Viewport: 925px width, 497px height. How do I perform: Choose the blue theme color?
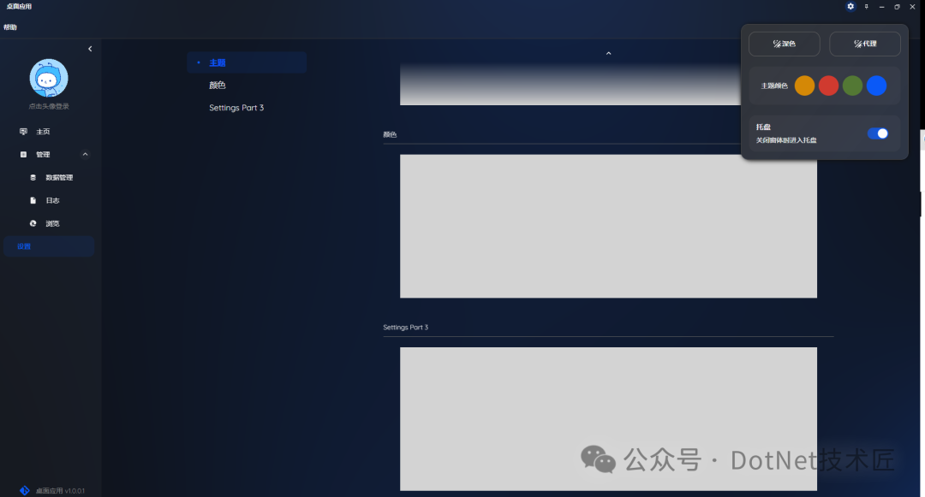pos(877,86)
